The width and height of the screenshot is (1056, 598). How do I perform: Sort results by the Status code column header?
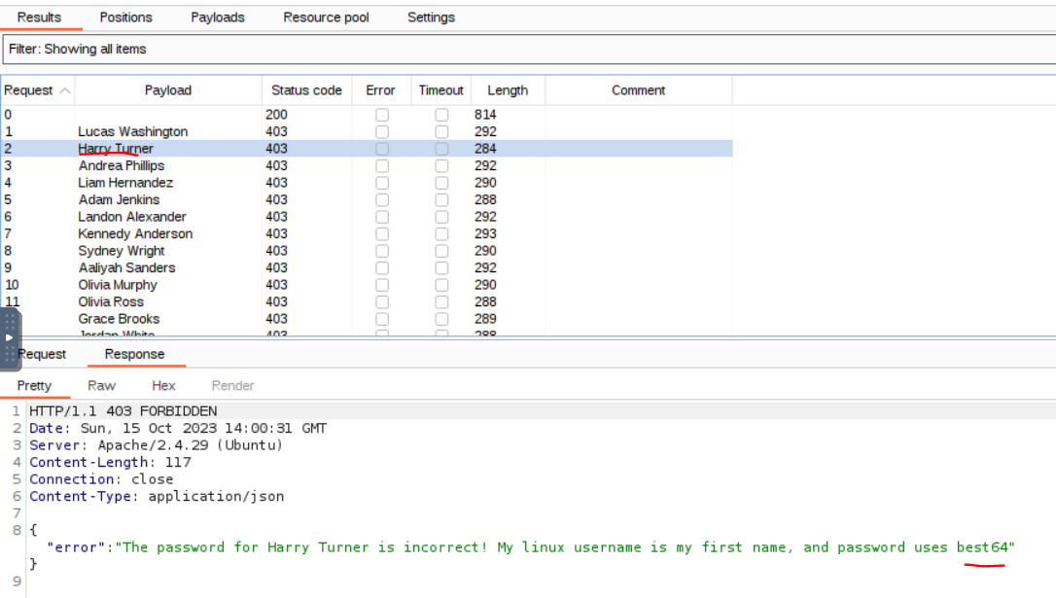[306, 90]
